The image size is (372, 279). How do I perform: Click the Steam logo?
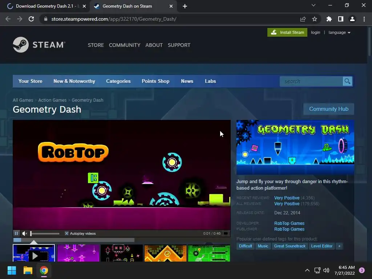39,45
